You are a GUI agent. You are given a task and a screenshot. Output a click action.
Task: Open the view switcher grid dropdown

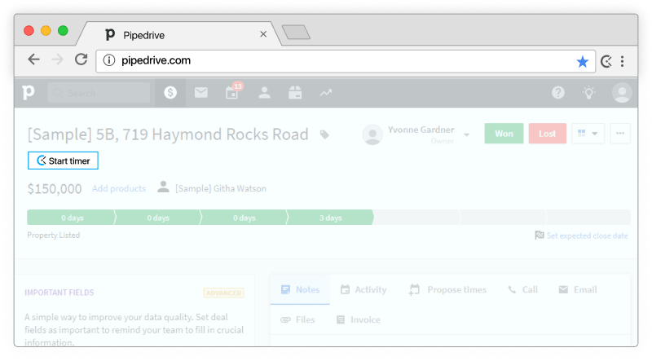(588, 134)
